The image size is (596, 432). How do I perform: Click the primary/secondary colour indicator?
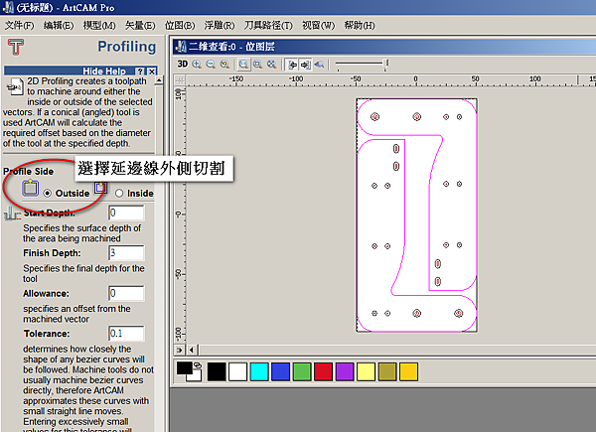coord(189,371)
